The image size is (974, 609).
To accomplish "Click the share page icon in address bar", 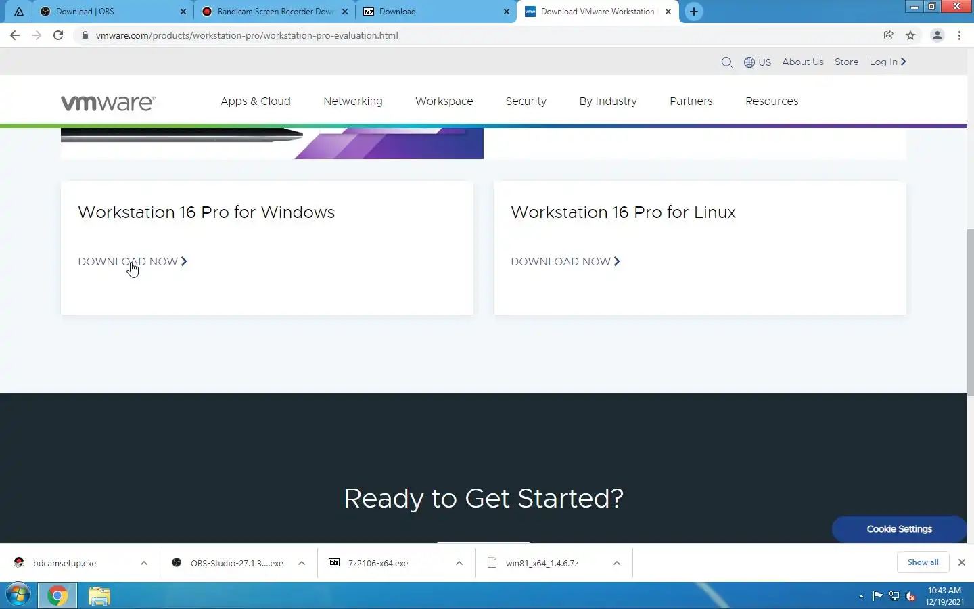I will 889,35.
